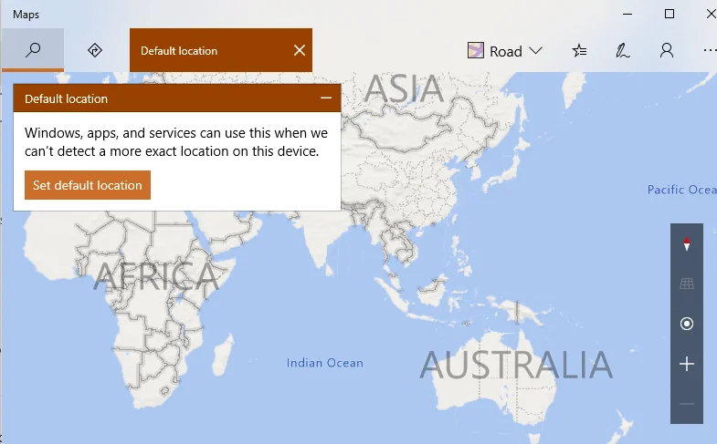717x444 pixels.
Task: Toggle the map tilt grid icon
Action: 686,284
